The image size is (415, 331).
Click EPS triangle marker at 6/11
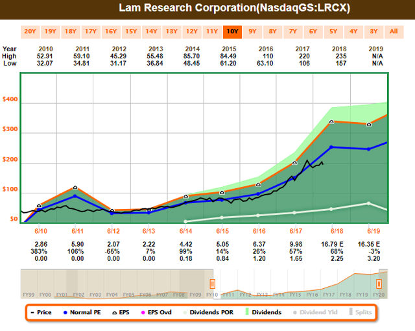[x=75, y=188]
